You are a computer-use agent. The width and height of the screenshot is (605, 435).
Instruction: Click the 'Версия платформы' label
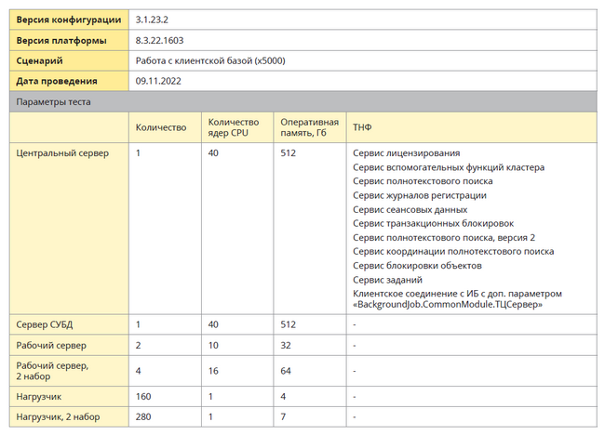click(61, 41)
